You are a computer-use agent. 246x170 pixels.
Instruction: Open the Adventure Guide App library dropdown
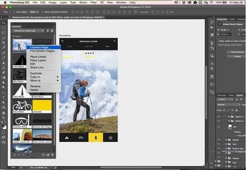tap(29, 31)
